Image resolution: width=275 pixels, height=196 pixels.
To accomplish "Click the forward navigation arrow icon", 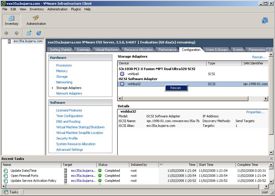I will (x=17, y=33).
